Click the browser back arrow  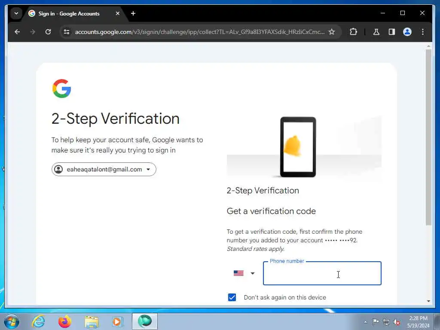point(17,32)
